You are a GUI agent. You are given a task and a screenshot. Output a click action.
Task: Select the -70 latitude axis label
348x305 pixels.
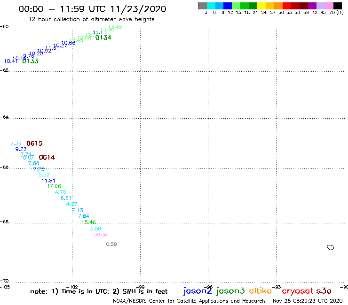(4, 281)
